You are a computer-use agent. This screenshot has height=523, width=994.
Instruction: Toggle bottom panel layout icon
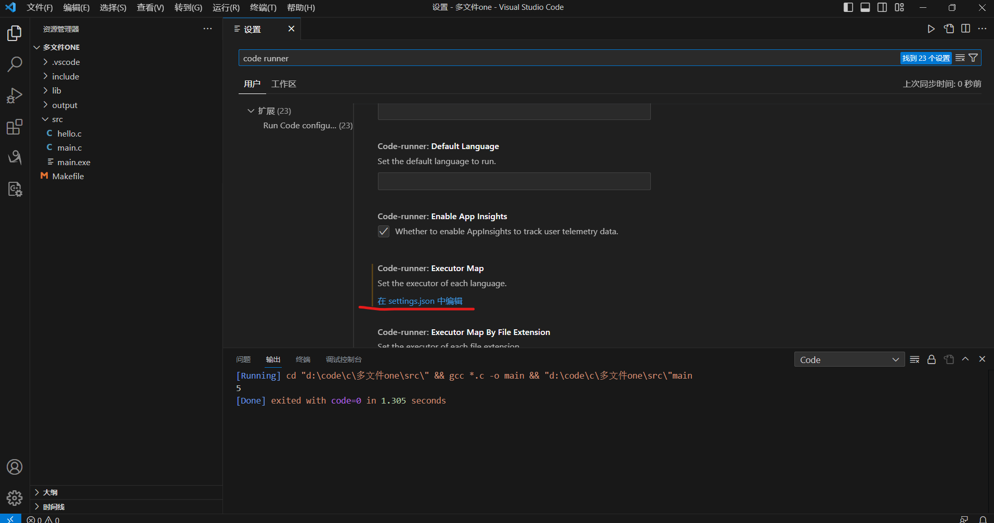click(865, 7)
